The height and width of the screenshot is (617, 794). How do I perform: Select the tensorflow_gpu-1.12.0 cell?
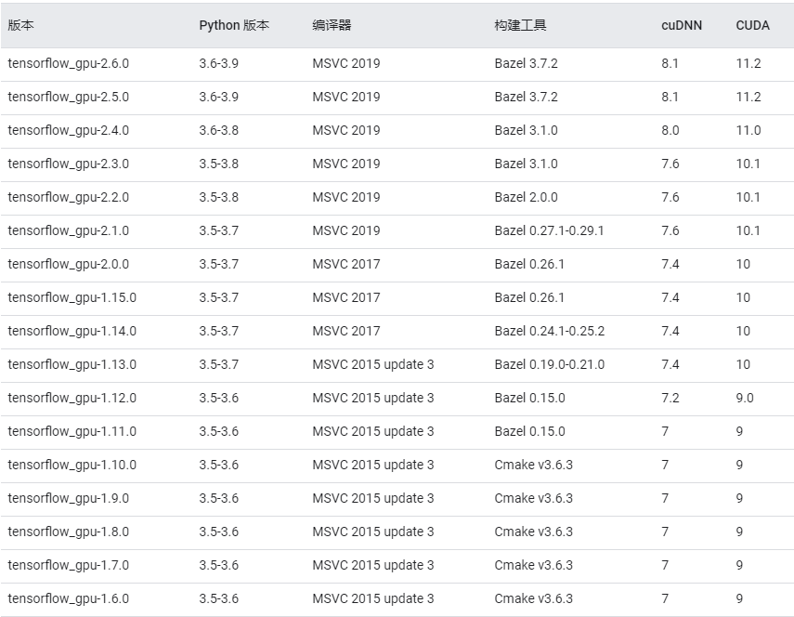(72, 398)
